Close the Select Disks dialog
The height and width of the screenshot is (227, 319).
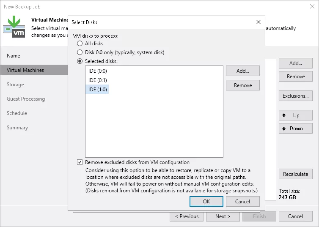(258, 22)
